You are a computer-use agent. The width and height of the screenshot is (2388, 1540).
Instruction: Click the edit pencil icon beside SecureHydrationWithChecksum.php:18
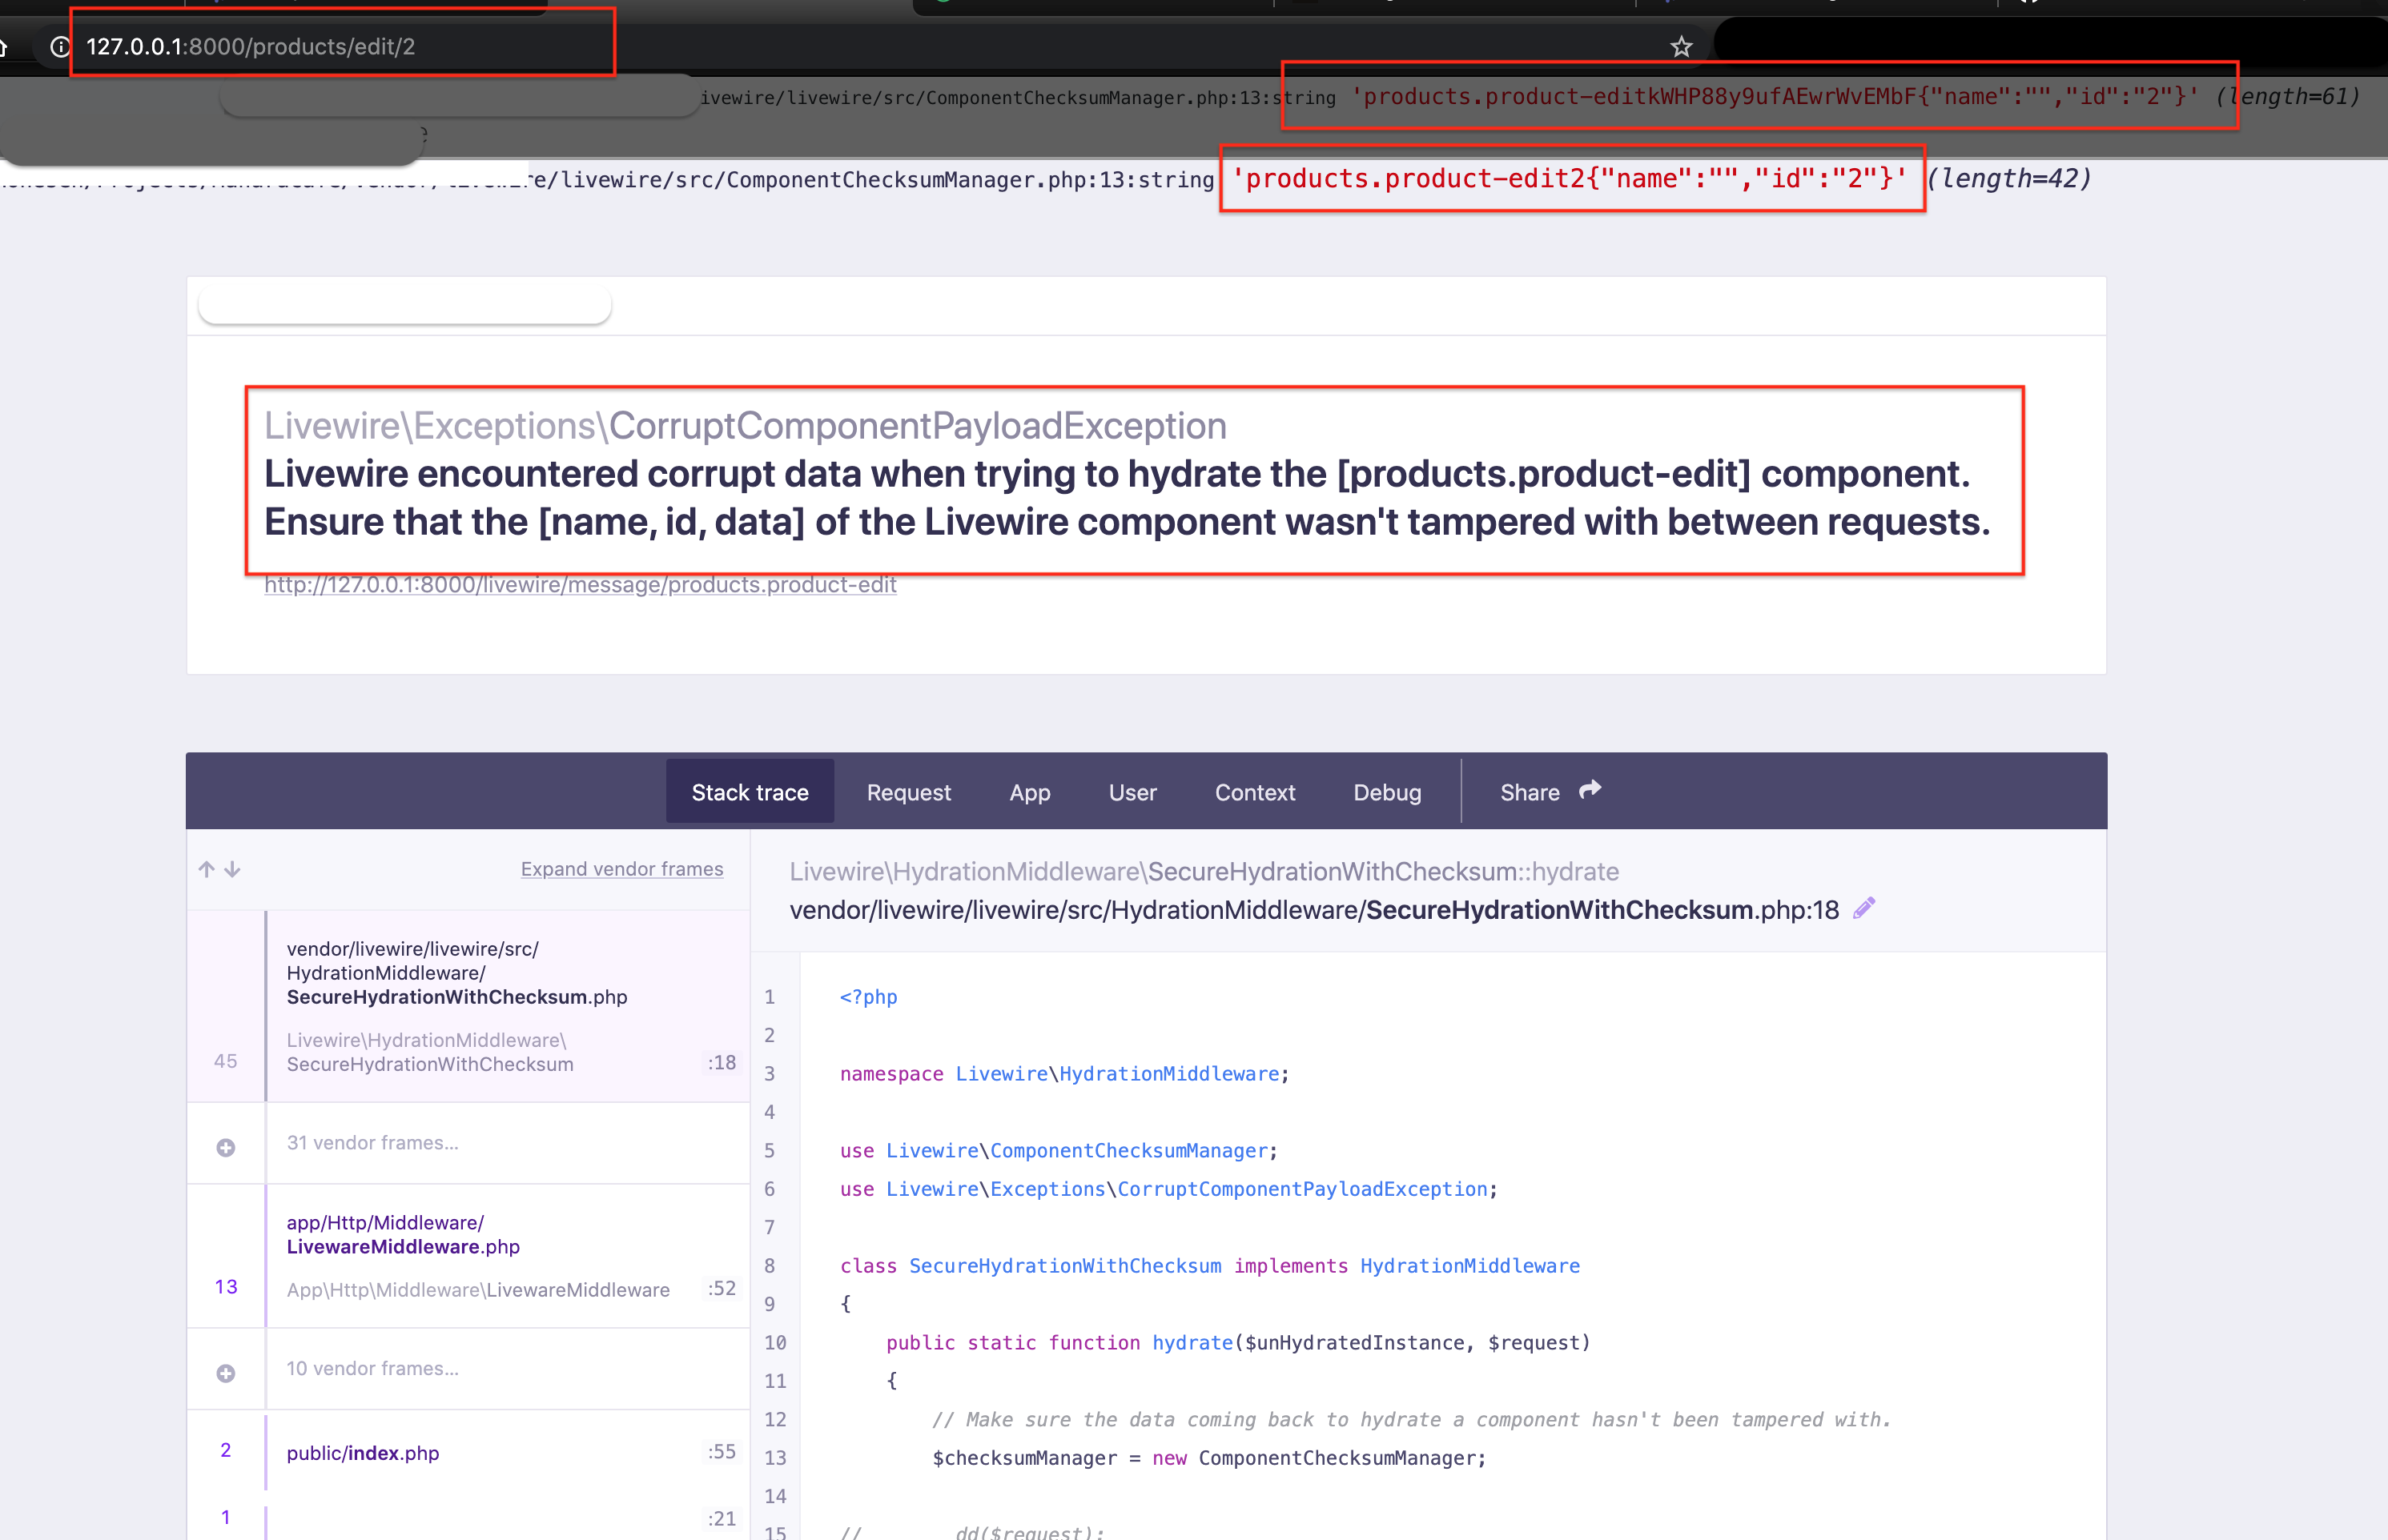click(1863, 908)
